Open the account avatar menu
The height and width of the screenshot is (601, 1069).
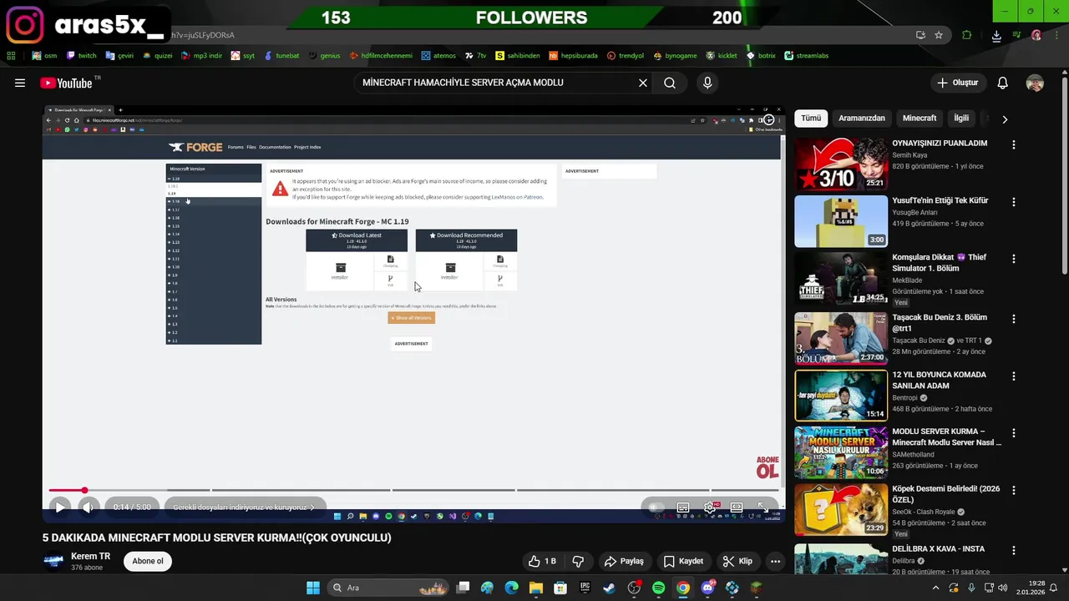pos(1035,83)
